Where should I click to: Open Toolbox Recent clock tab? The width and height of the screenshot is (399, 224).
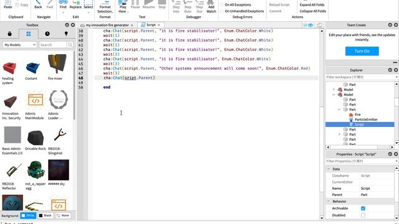(47, 34)
